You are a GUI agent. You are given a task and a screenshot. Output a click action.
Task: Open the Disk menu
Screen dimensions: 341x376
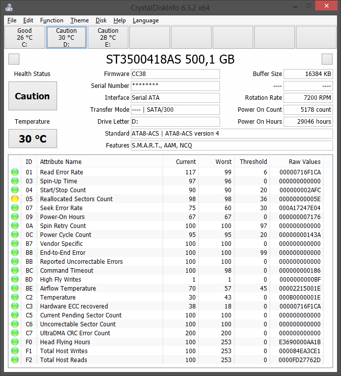tap(101, 20)
